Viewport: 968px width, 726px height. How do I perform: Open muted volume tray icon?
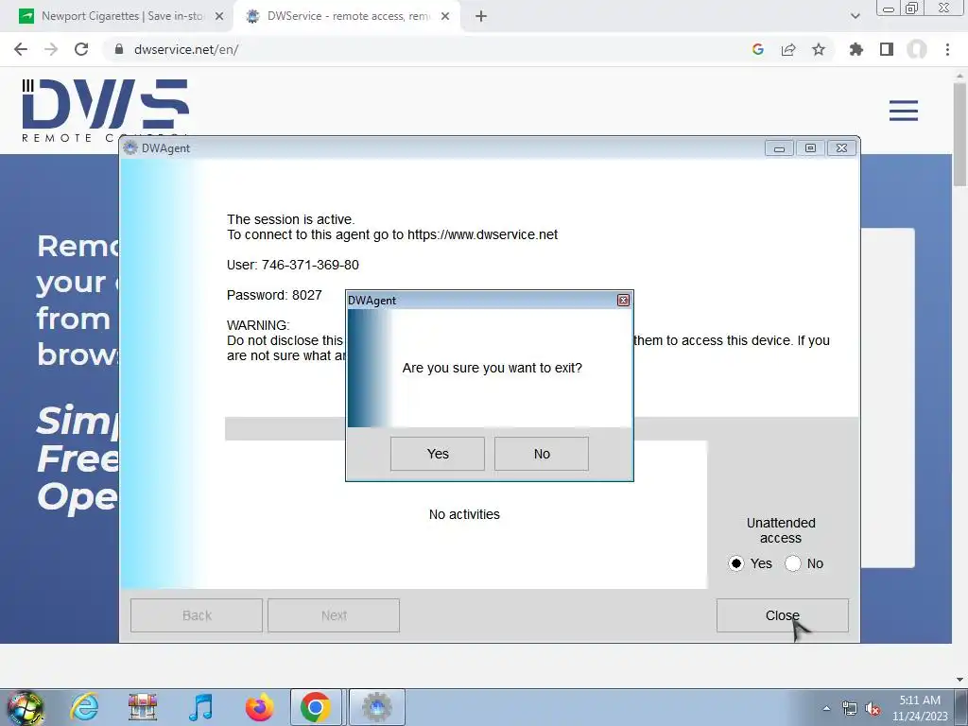point(873,709)
